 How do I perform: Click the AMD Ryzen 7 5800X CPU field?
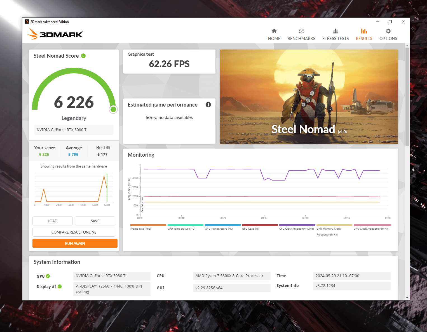[232, 276]
